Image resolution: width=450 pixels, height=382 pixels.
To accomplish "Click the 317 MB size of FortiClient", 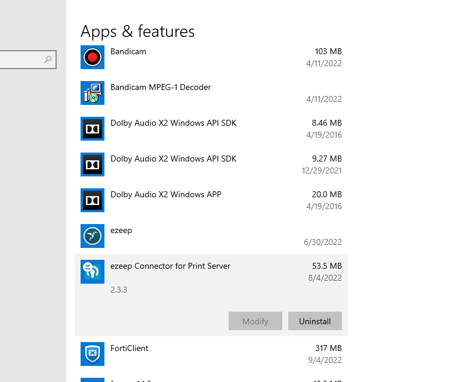I will coord(329,348).
